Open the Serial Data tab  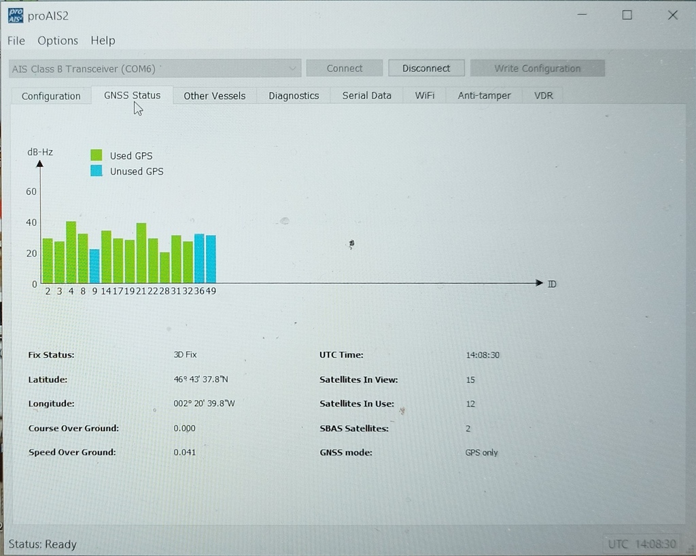point(366,96)
